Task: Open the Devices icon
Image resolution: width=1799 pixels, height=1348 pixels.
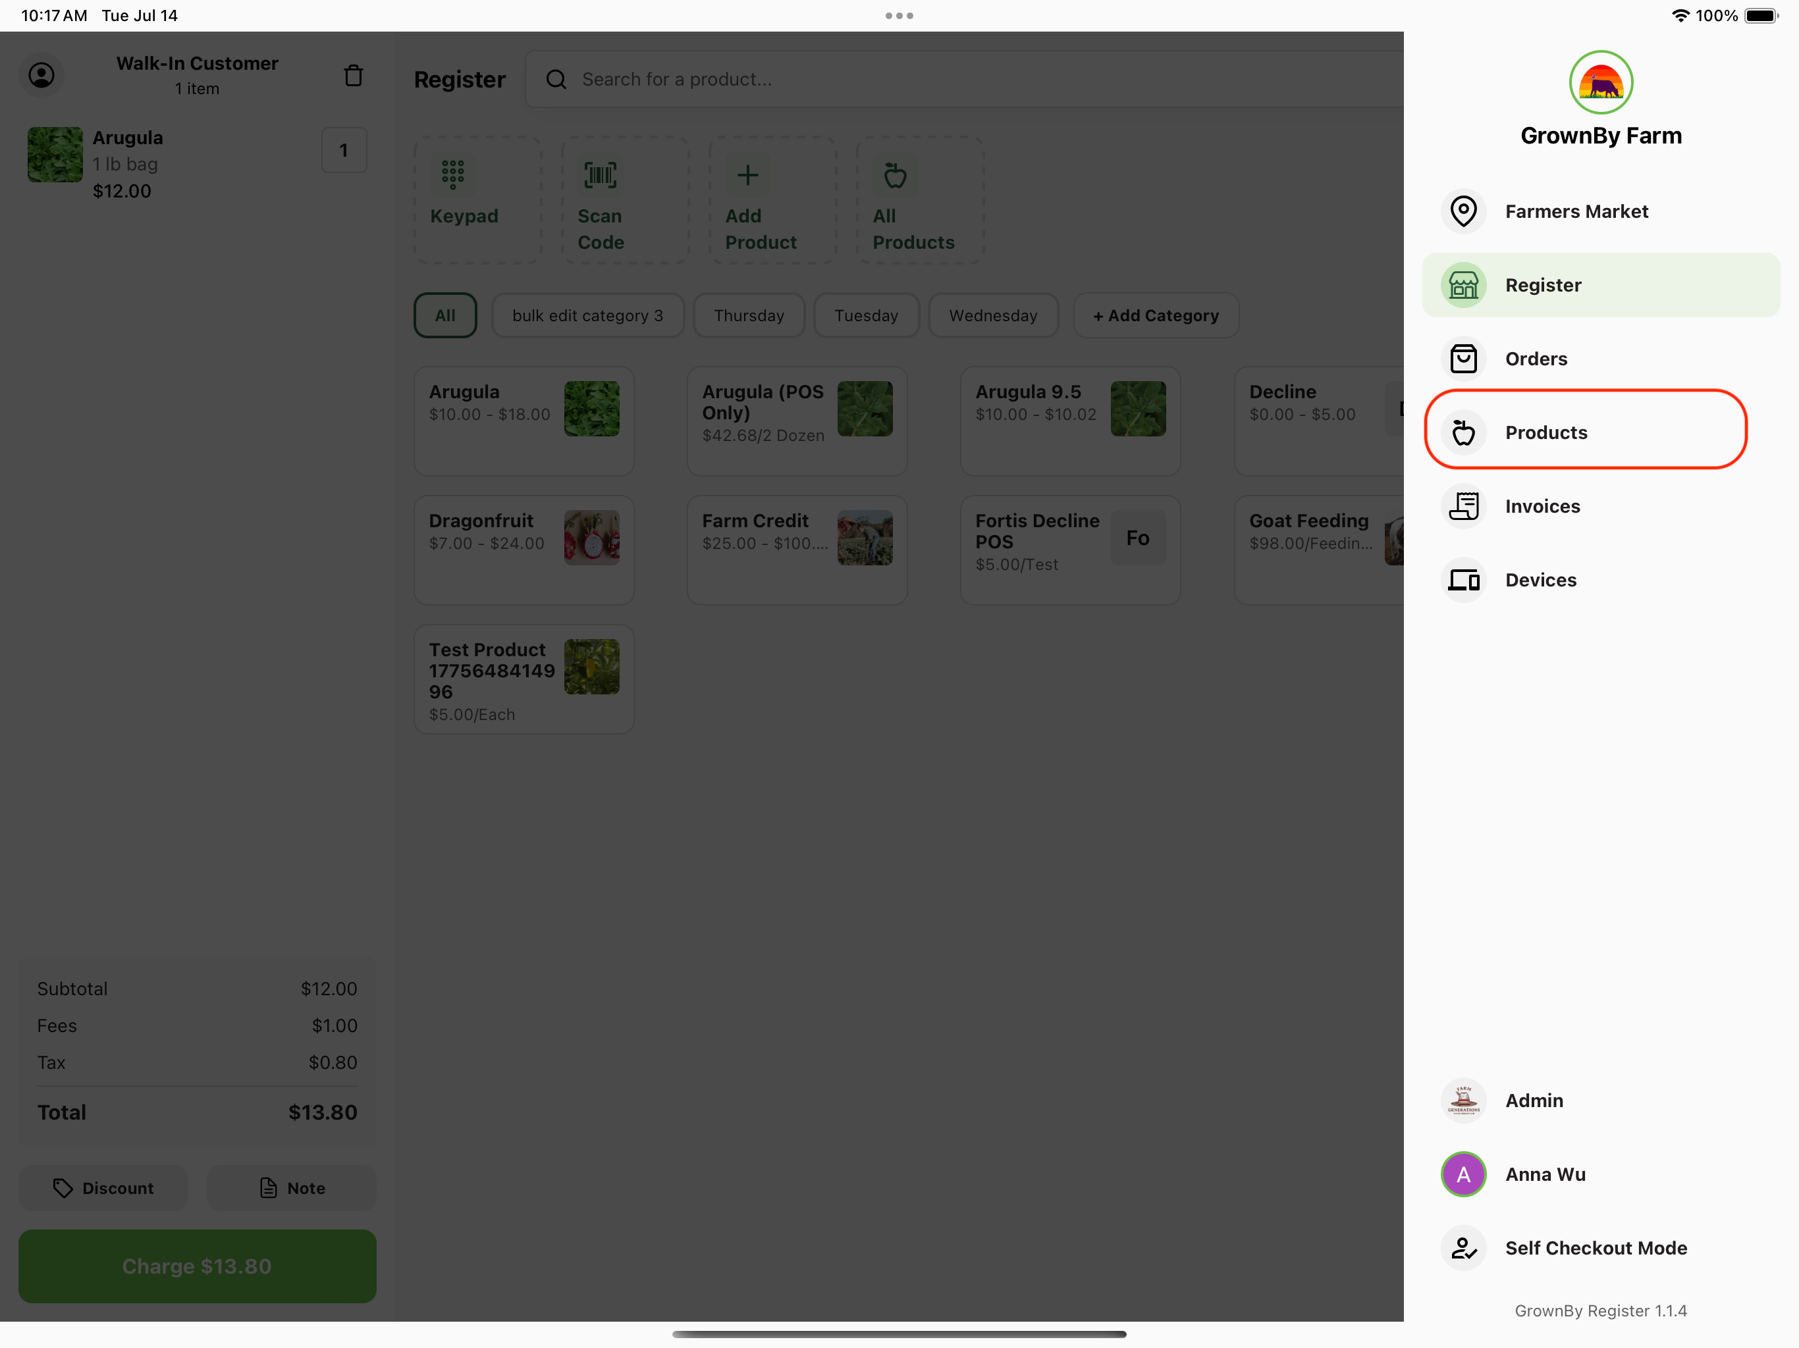Action: point(1463,580)
